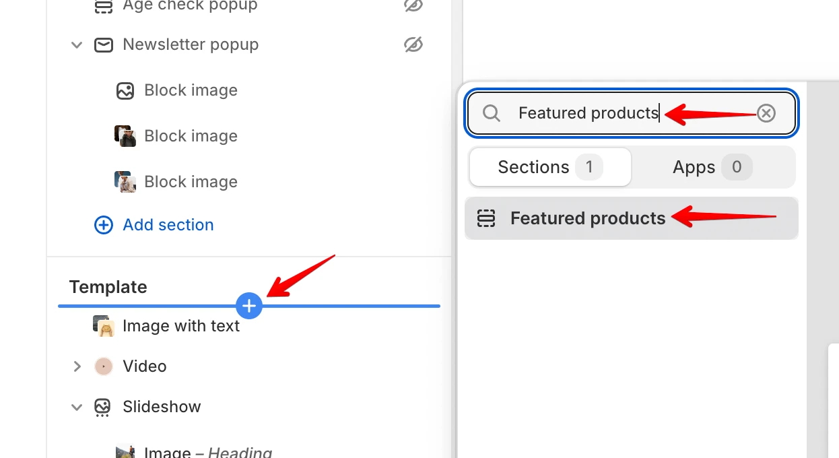
Task: Click the Featured products section icon
Action: click(x=485, y=218)
